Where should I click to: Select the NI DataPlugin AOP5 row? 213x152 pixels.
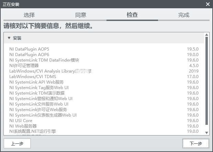click(x=104, y=49)
